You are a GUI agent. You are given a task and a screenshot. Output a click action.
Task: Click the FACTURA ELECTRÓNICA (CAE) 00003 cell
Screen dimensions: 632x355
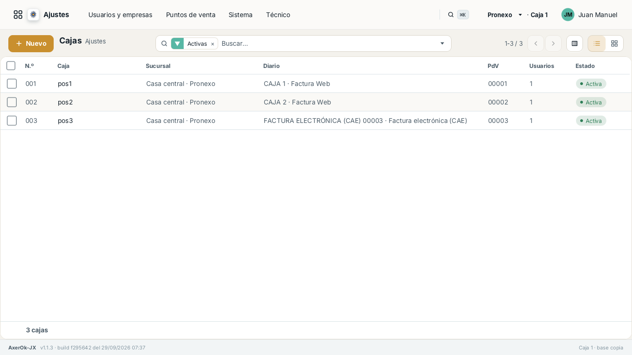point(366,121)
